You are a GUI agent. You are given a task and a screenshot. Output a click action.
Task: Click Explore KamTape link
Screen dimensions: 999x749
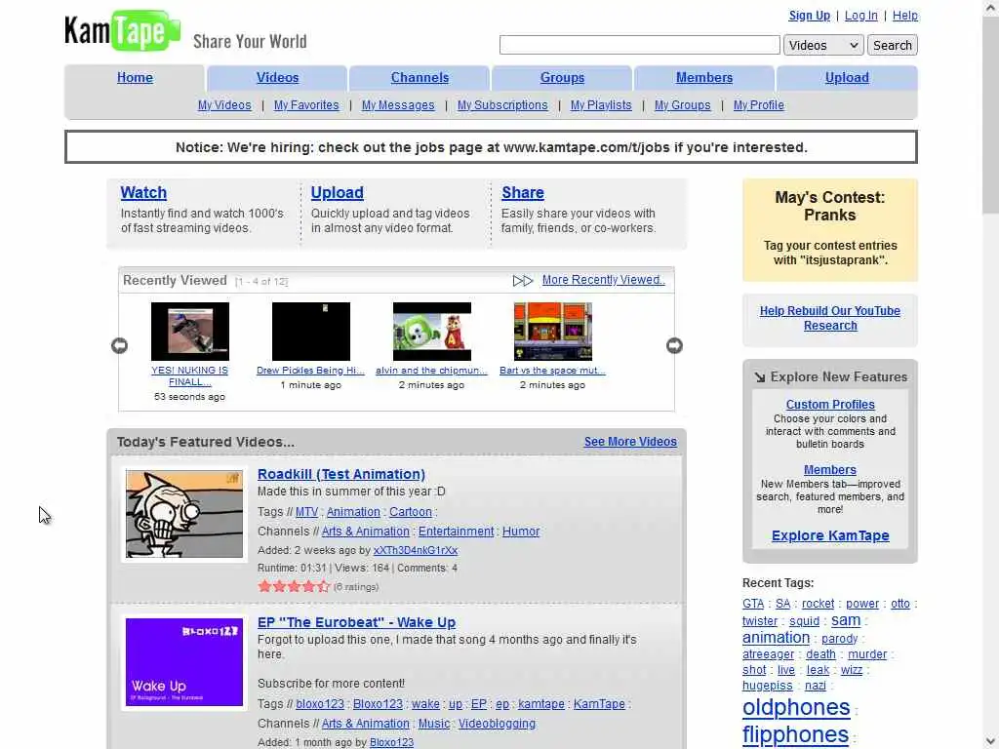(830, 535)
